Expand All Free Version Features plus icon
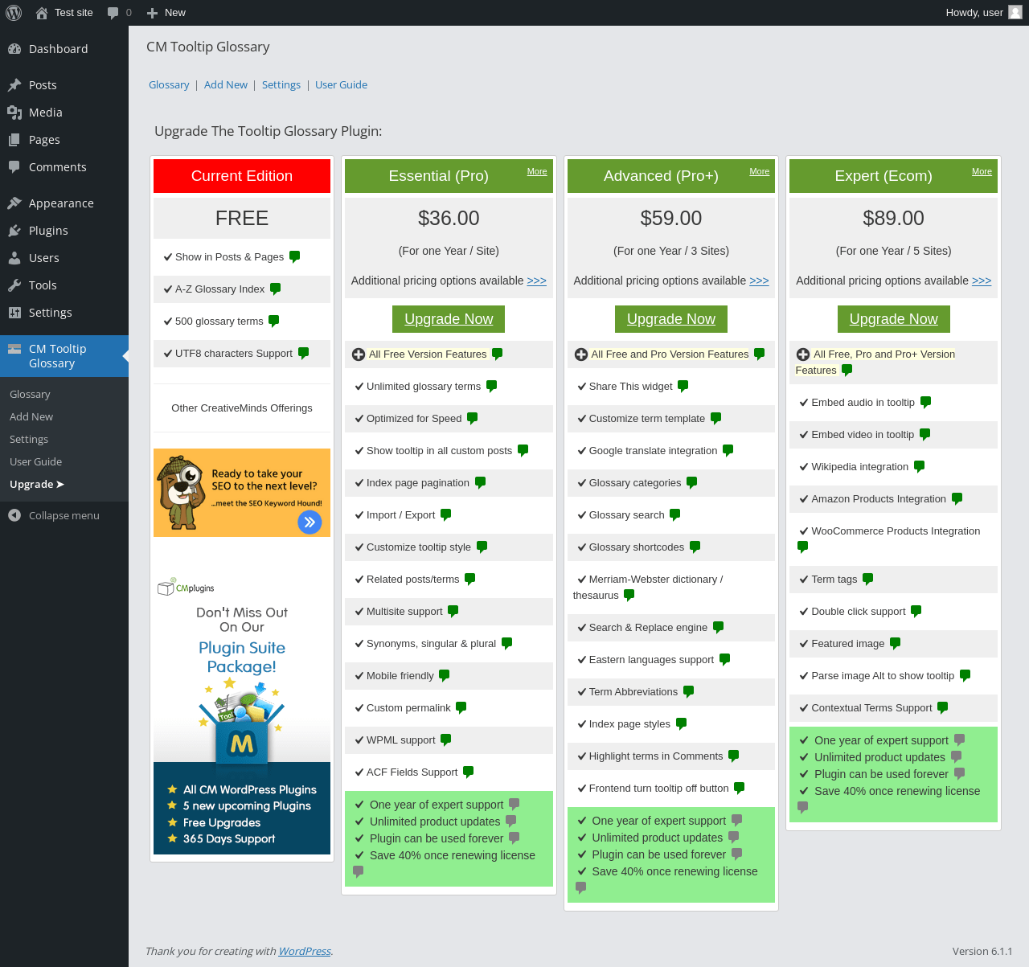The image size is (1029, 967). (359, 354)
